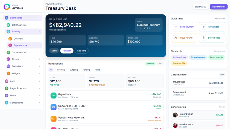This screenshot has height=129, width=230.
Task: Click the Send payment arrow icon
Action: pyautogui.click(x=176, y=27)
